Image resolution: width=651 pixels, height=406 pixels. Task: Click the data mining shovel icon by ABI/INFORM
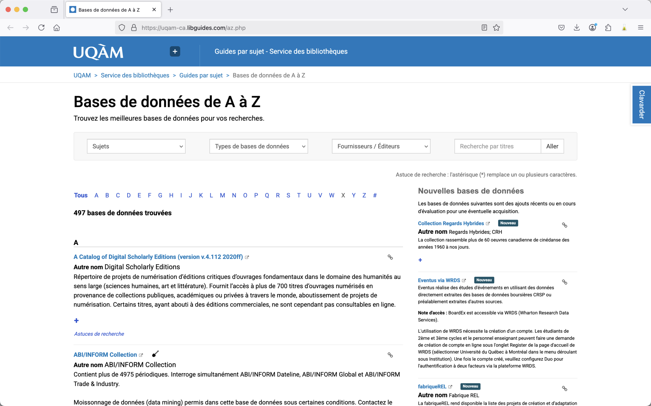click(x=155, y=354)
